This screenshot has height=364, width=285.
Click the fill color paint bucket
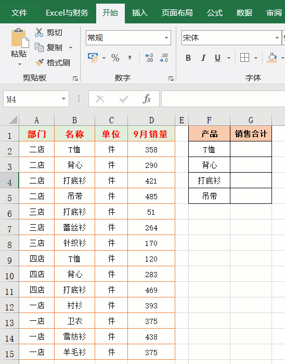[x=272, y=58]
